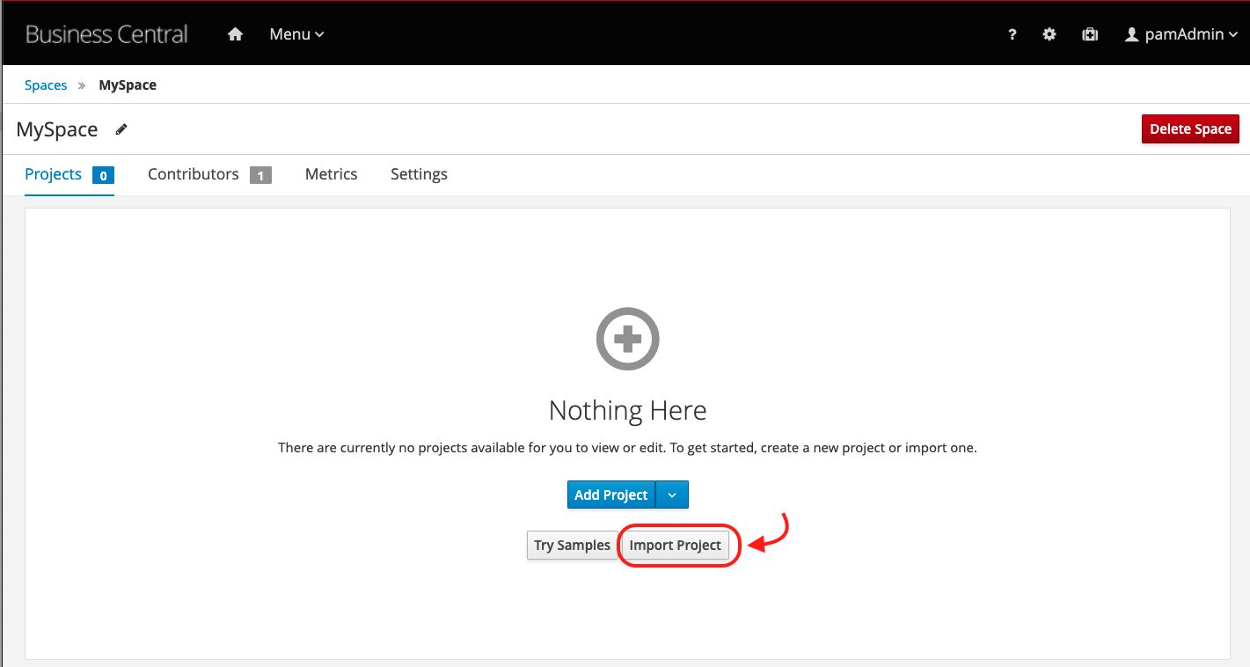The image size is (1250, 667).
Task: Click the MySpace breadcrumb text
Action: click(x=128, y=85)
